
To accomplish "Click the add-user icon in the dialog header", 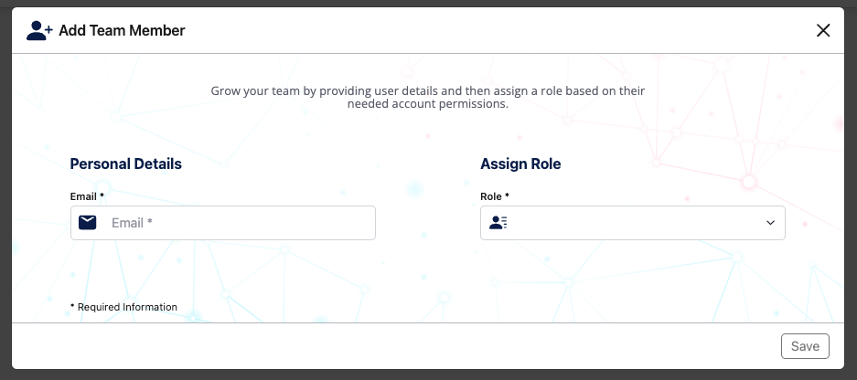I will point(39,30).
